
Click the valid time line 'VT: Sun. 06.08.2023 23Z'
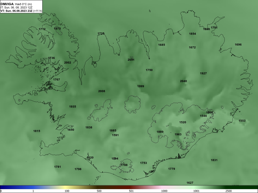click(x=17, y=11)
